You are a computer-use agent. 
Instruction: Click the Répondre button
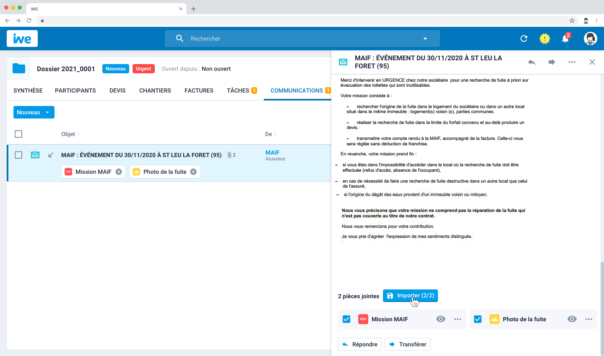360,344
